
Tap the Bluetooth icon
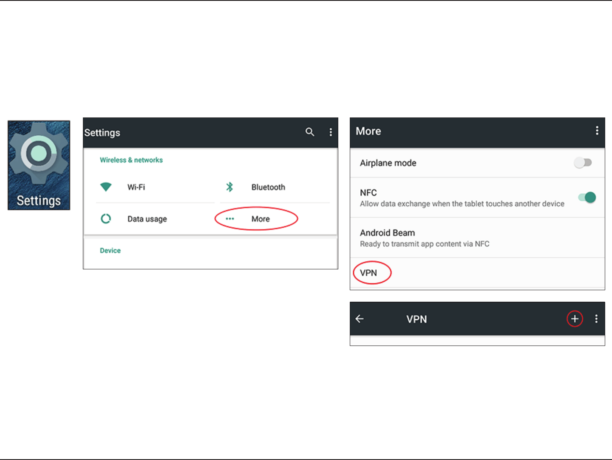[x=229, y=187]
